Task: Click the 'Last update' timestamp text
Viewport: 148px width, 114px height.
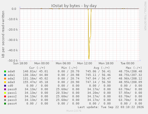Action: click(x=111, y=107)
